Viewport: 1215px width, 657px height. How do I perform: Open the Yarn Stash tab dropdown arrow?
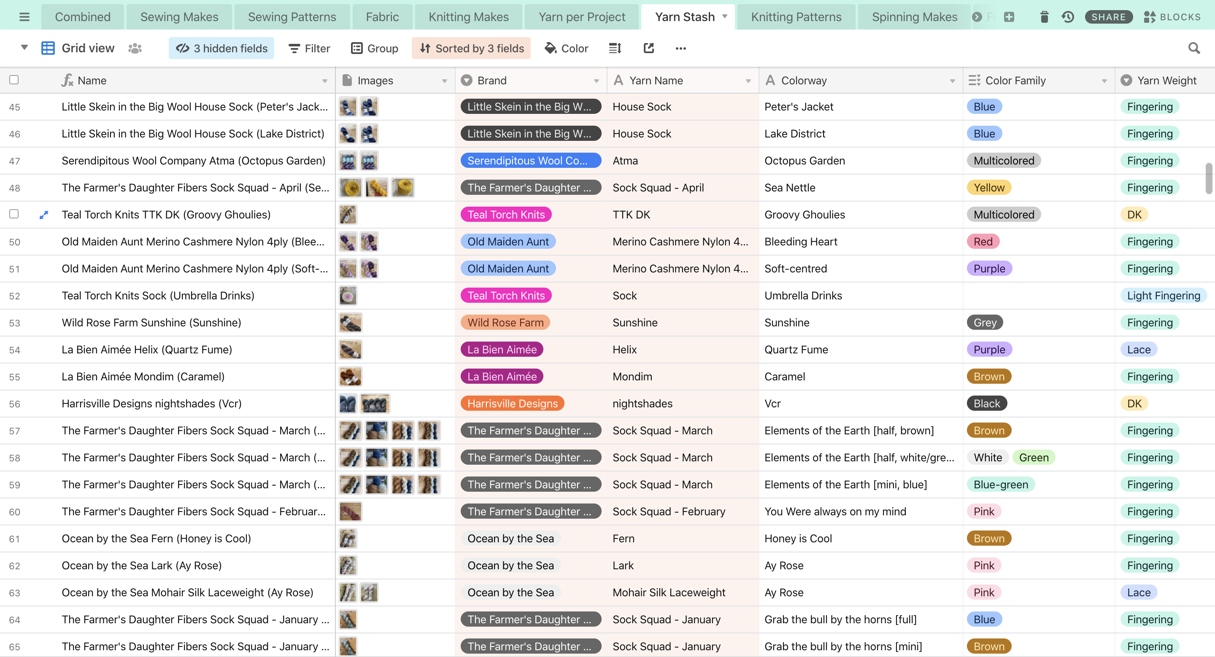coord(725,16)
